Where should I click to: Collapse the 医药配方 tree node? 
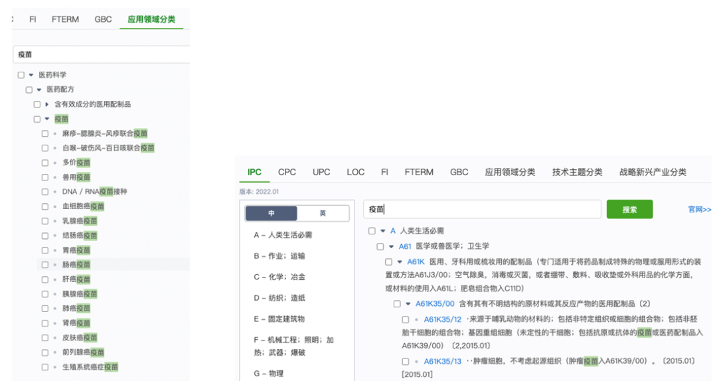(39, 90)
